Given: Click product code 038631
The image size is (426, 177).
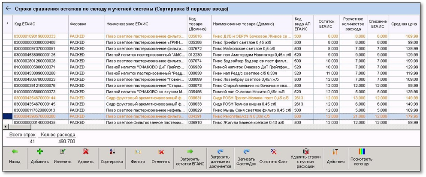Looking at the screenshot, I should 199,98.
